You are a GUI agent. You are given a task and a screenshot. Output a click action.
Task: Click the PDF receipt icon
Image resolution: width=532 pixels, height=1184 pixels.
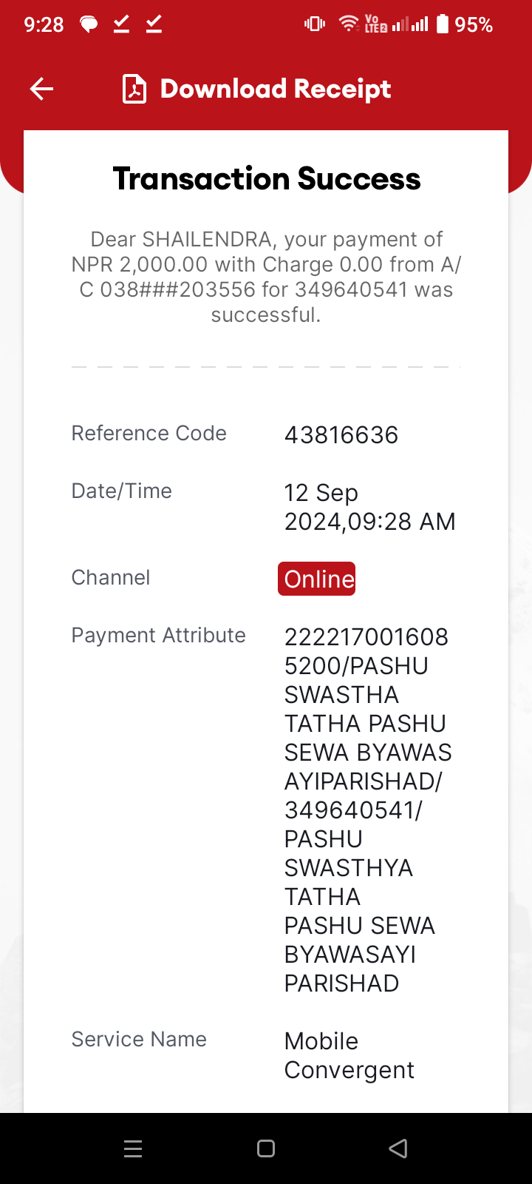pos(134,90)
